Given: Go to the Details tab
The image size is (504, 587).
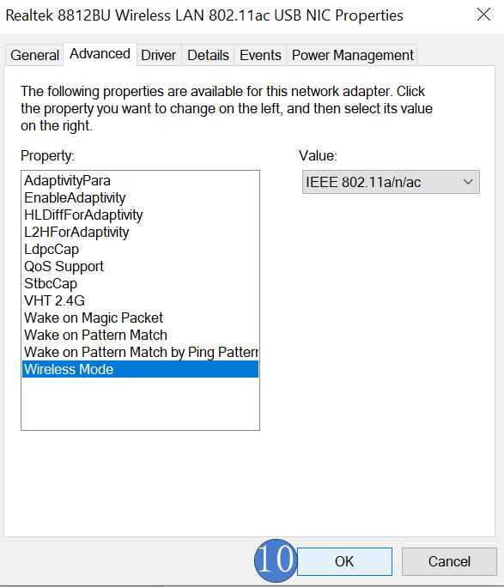Looking at the screenshot, I should point(208,56).
